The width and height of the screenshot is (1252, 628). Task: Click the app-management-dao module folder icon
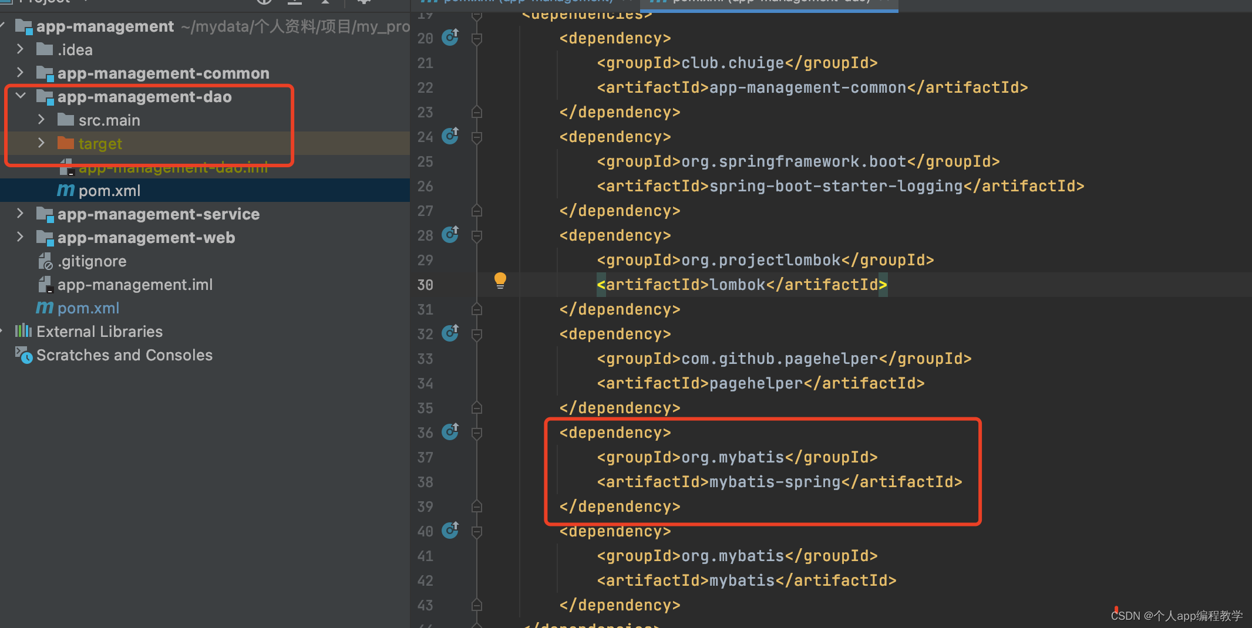(45, 97)
